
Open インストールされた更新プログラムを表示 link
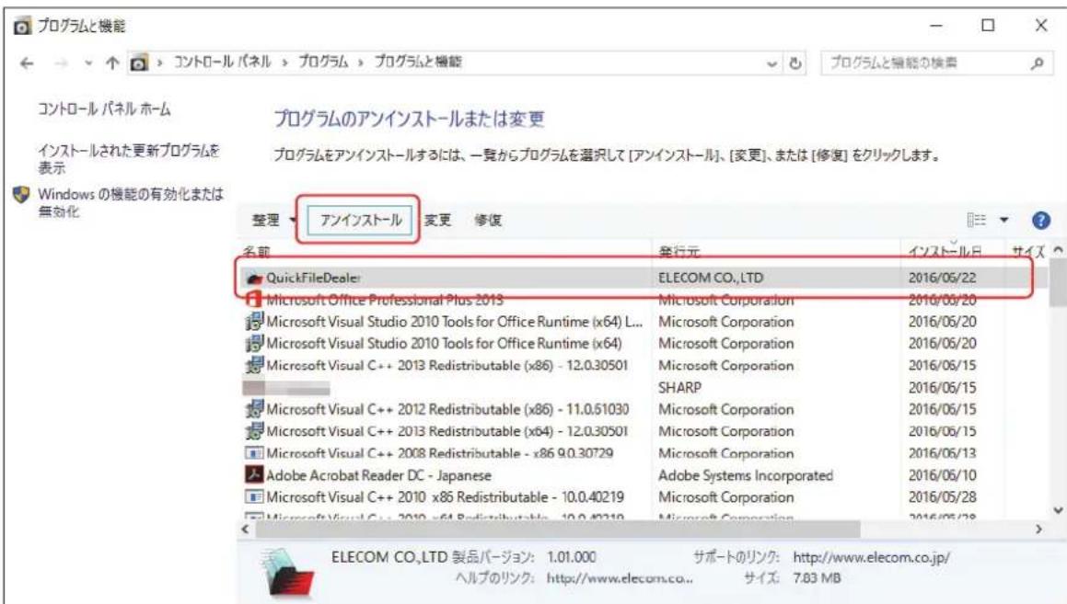(129, 158)
